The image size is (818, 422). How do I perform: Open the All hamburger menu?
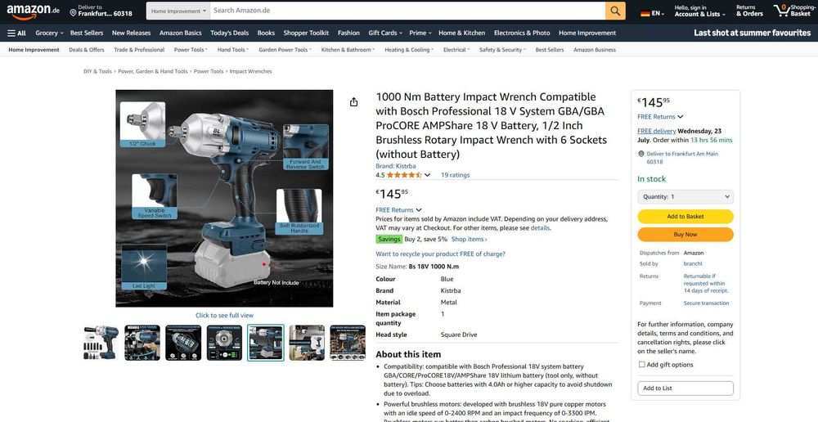16,33
